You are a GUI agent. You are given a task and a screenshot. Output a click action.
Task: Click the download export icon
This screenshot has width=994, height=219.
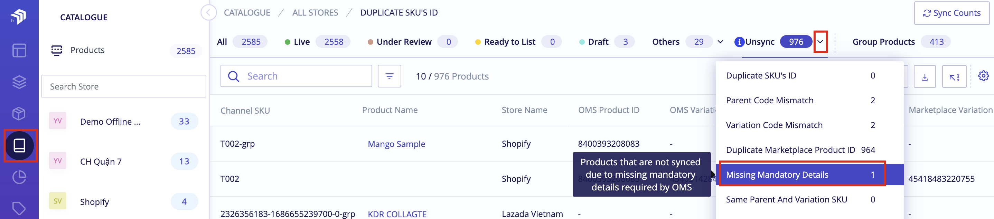point(925,76)
